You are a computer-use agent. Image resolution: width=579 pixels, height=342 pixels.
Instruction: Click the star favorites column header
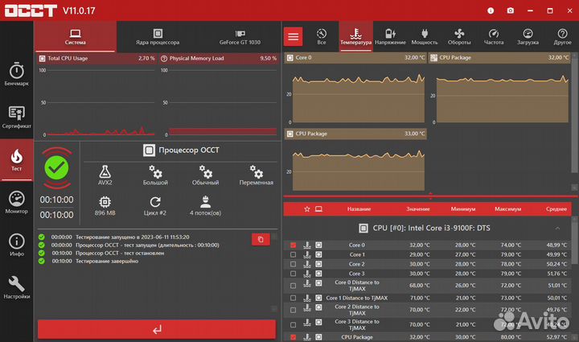pos(307,209)
